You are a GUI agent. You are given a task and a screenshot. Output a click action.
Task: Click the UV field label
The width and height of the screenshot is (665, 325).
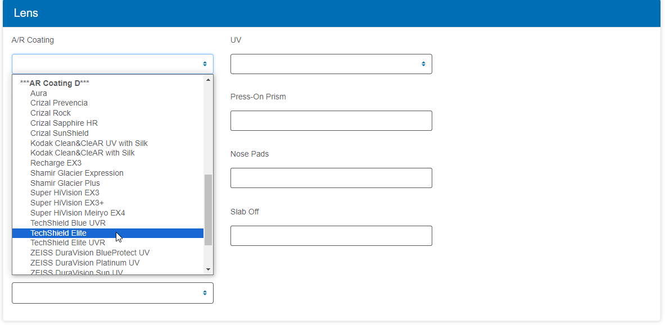(236, 40)
